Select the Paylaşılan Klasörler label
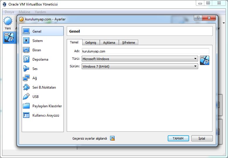The width and height of the screenshot is (228, 158). [x=47, y=106]
